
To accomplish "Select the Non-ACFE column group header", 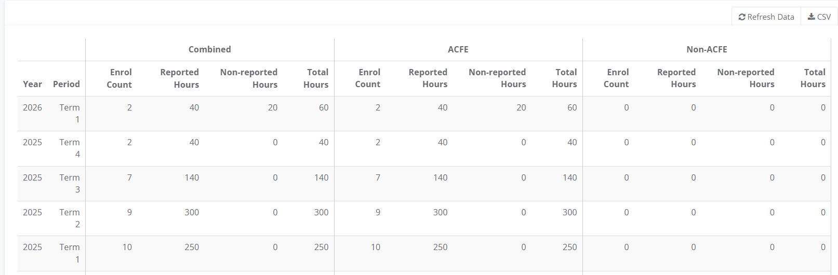I will (x=707, y=49).
